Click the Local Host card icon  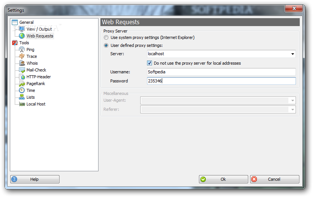click(x=22, y=104)
